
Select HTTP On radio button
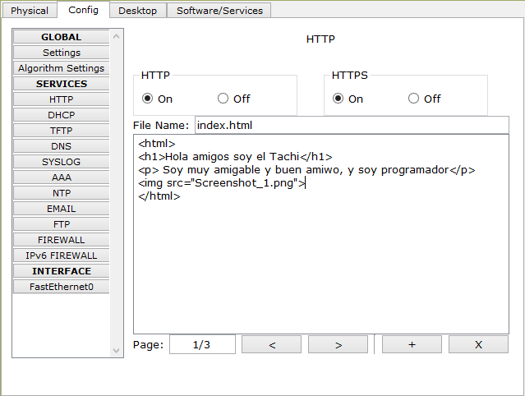[x=147, y=99]
